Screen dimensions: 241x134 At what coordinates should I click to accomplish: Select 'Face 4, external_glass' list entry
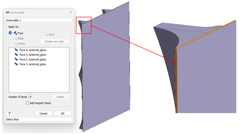point(33,50)
